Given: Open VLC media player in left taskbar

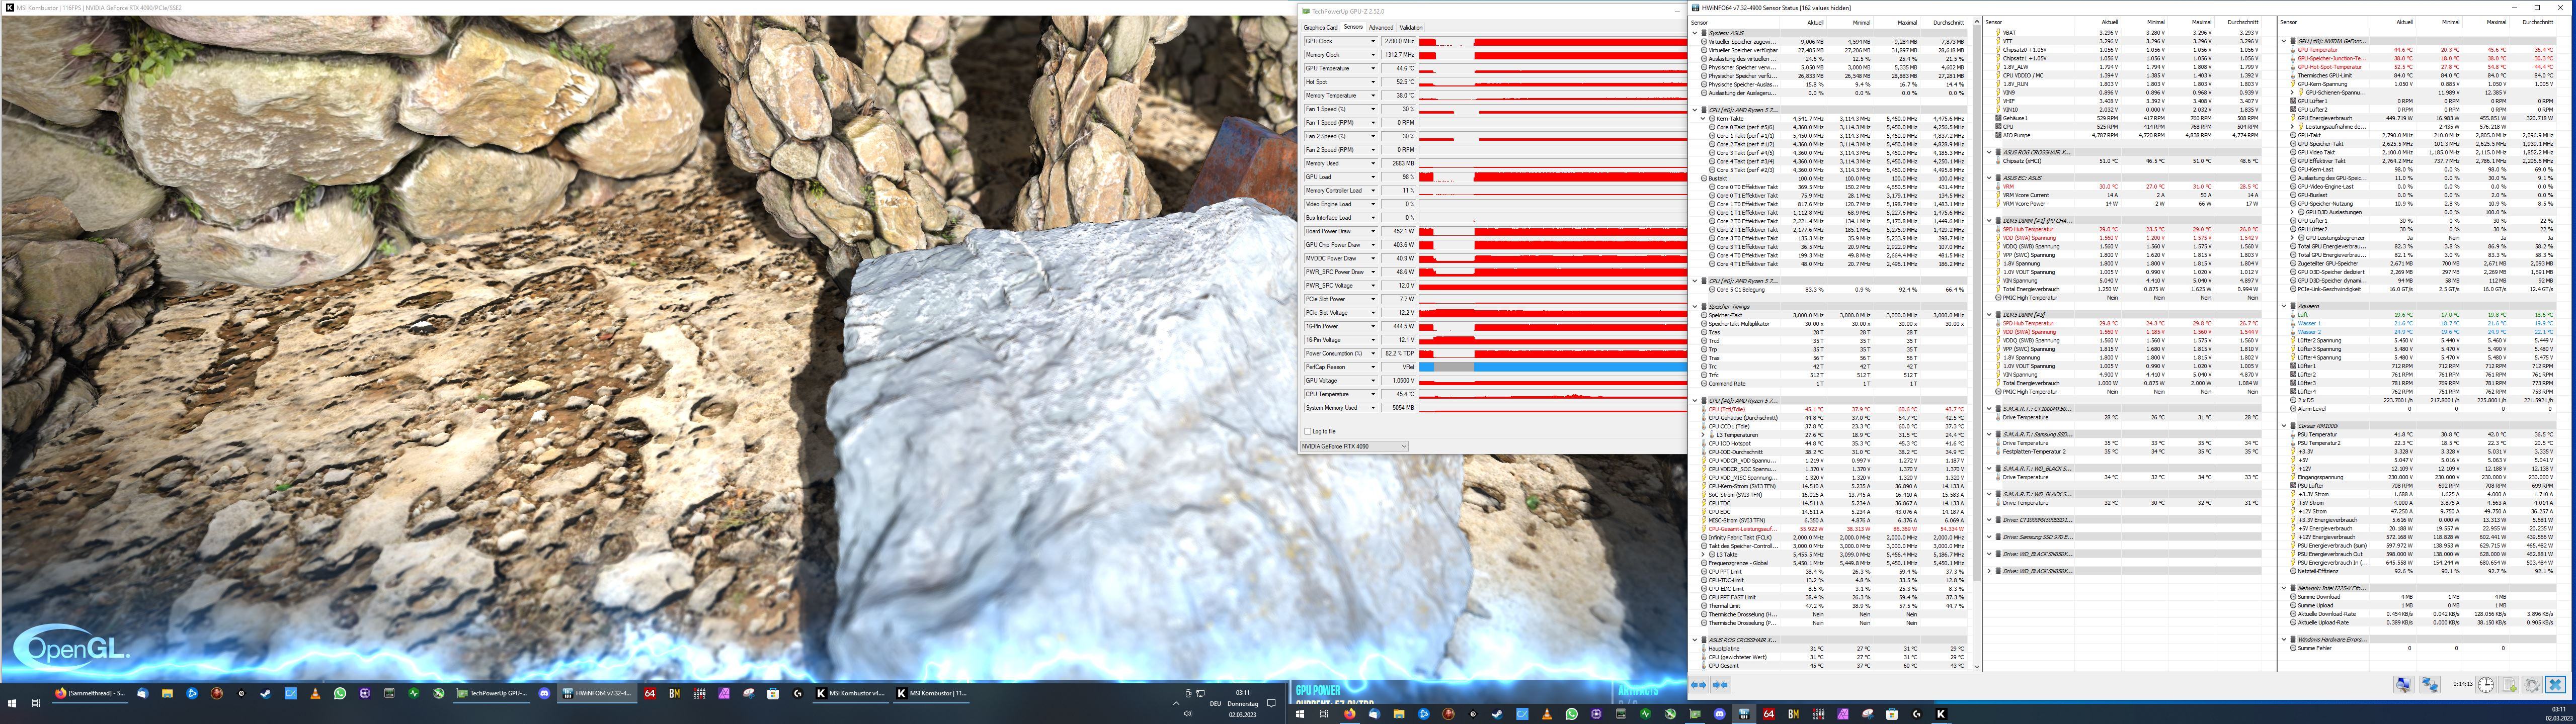Looking at the screenshot, I should (315, 693).
